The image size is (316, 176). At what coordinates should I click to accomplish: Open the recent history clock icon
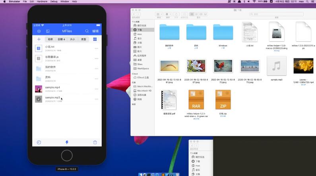tap(39, 142)
